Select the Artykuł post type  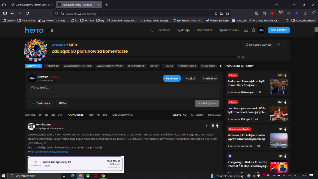pos(190,78)
